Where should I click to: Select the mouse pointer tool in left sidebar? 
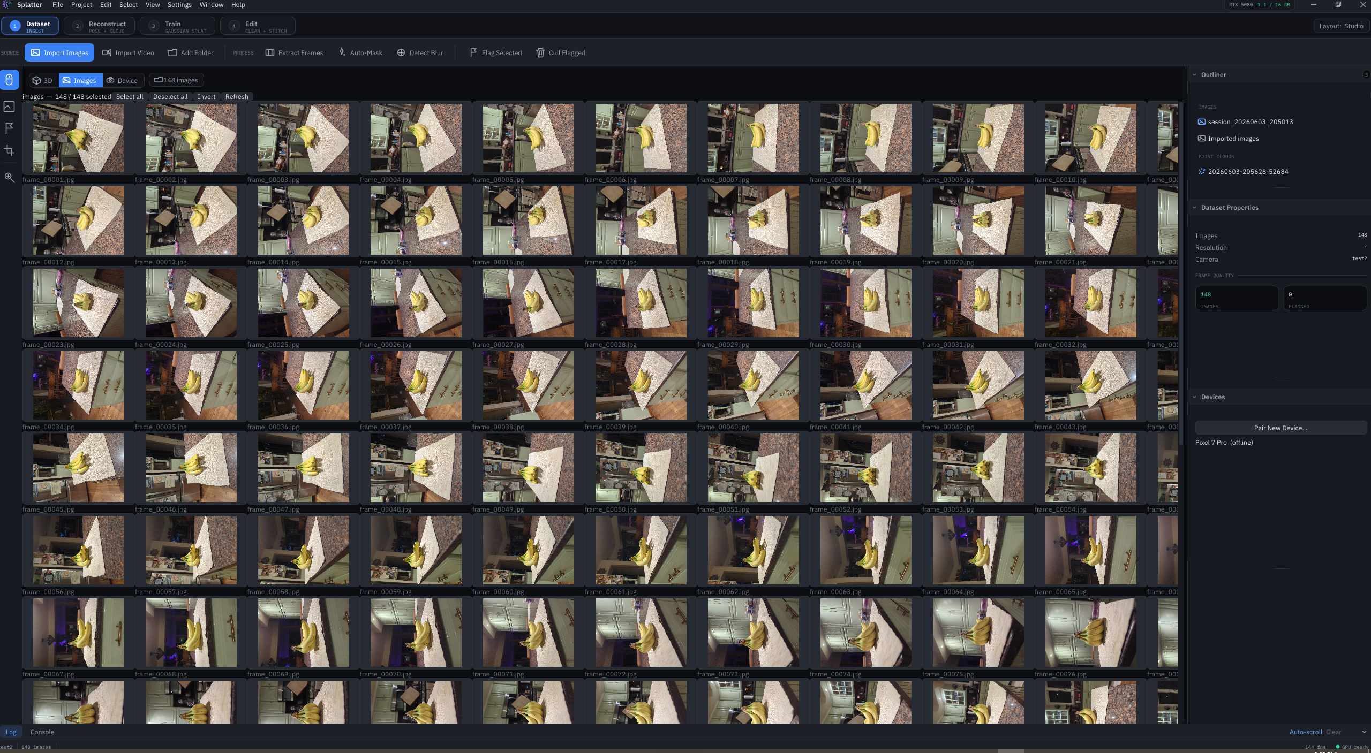tap(9, 80)
